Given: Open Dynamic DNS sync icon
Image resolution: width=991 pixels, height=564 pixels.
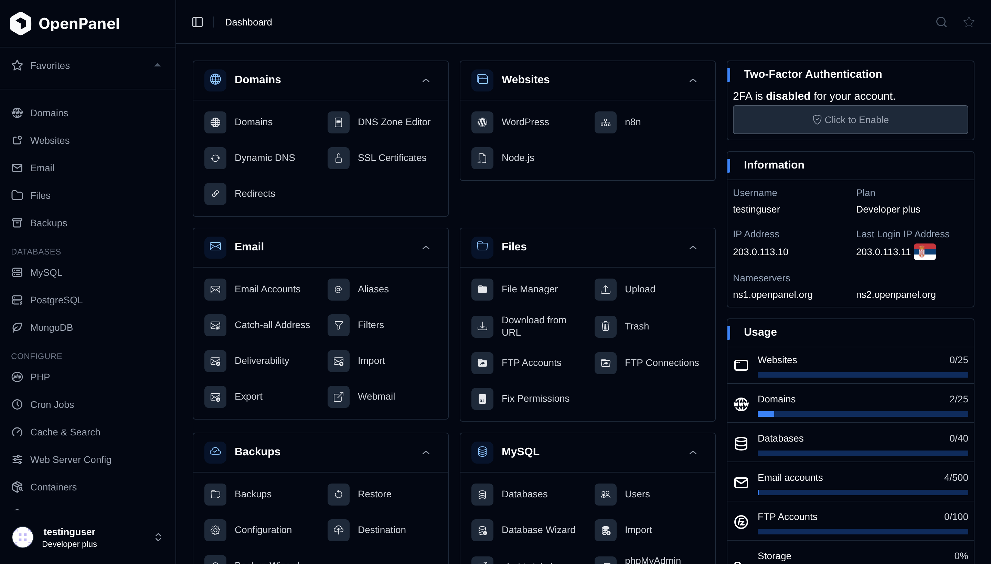Looking at the screenshot, I should click(x=215, y=158).
